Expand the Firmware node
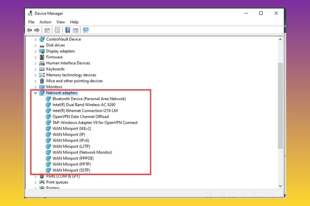Image resolution: width=310 pixels, height=206 pixels. point(35,57)
